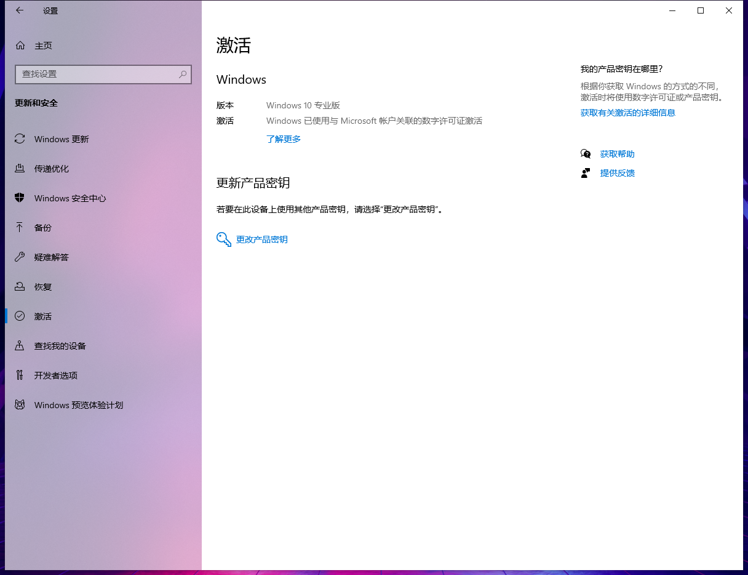Screen dimensions: 748x575
Task: Click the 查找我的设备 person-location icon
Action: coord(20,346)
